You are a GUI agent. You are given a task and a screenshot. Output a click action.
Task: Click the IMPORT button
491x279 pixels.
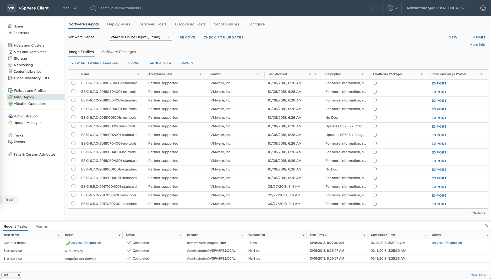(478, 37)
